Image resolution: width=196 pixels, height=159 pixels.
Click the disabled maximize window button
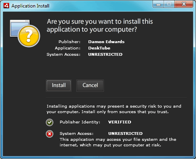click(x=169, y=4)
